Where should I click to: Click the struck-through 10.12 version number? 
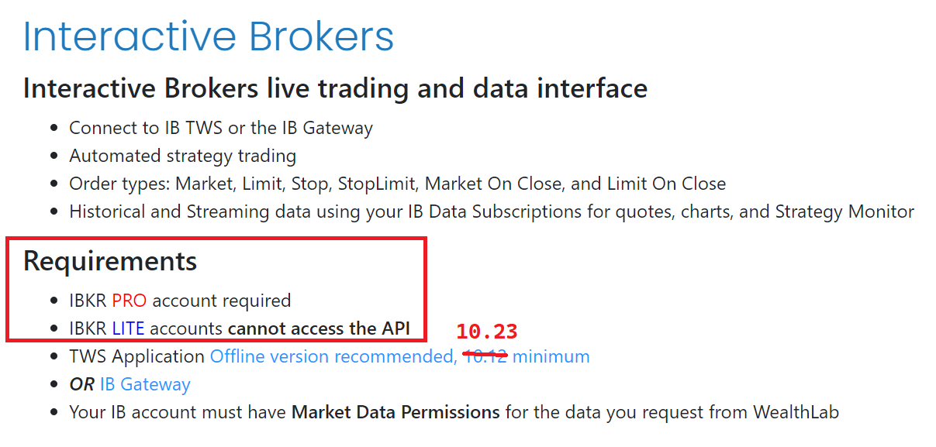pos(485,356)
